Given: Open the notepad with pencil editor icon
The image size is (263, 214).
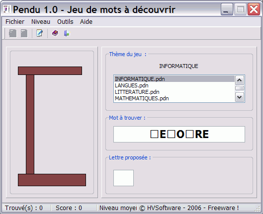Looking at the screenshot, I should click(39, 33).
